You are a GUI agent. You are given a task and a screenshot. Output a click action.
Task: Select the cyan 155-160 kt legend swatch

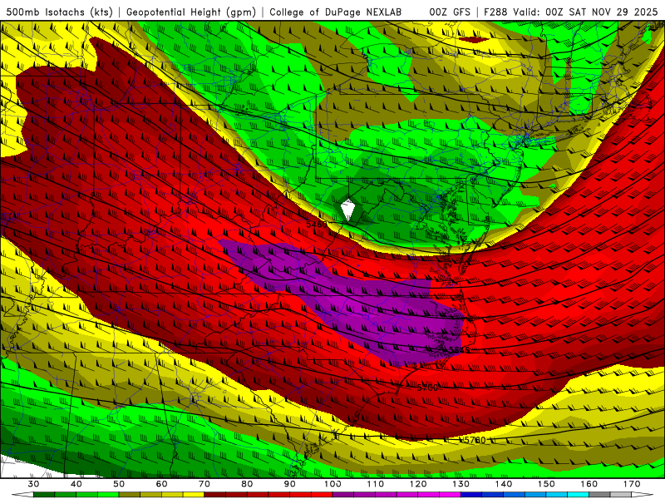tap(579, 495)
